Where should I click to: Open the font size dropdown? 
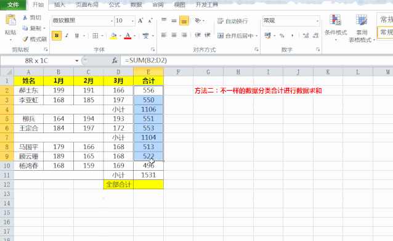(132, 21)
